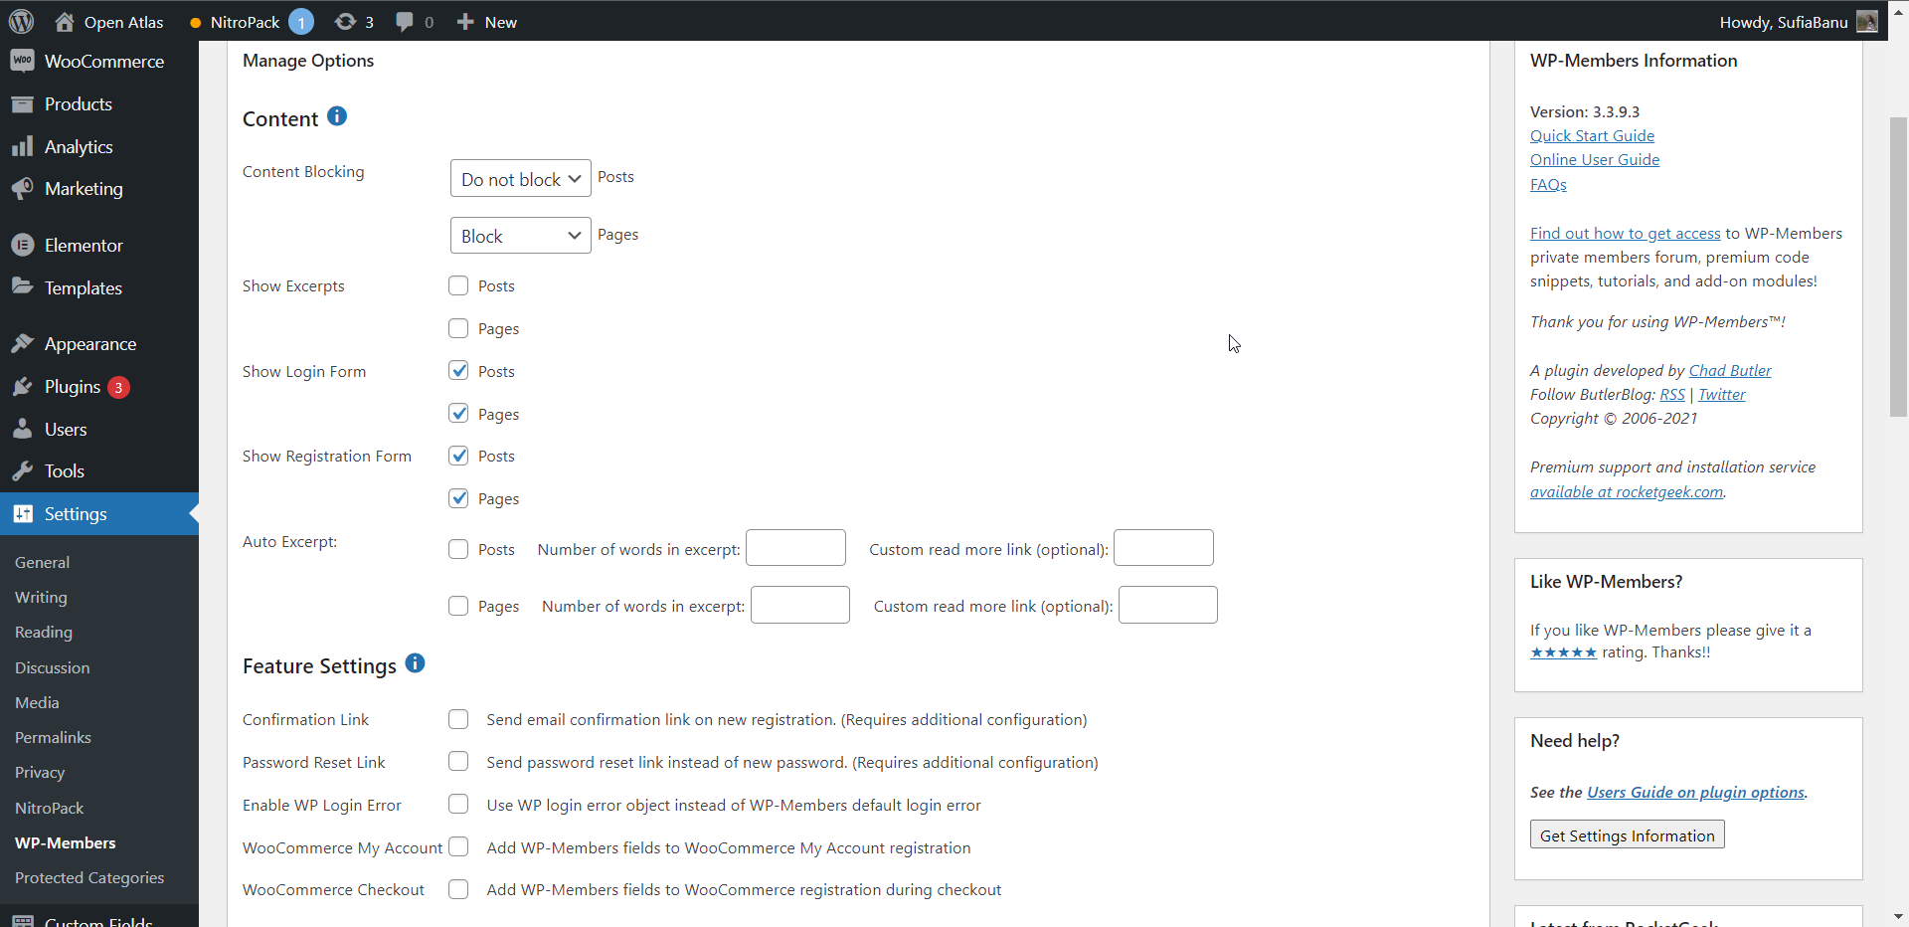Open the Quick Start Guide link
The image size is (1909, 927).
tap(1593, 135)
